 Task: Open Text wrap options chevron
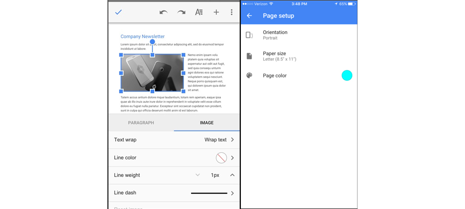[x=232, y=140]
